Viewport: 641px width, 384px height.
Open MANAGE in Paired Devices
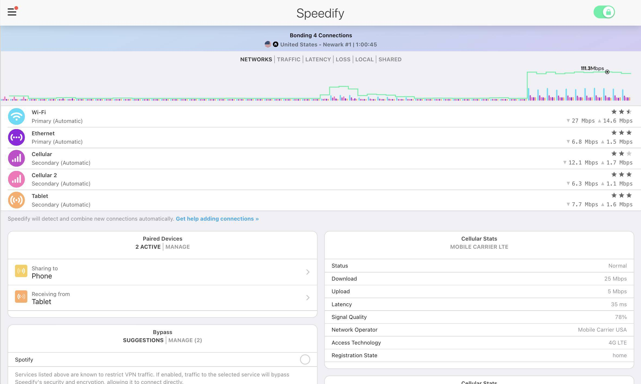pos(177,247)
